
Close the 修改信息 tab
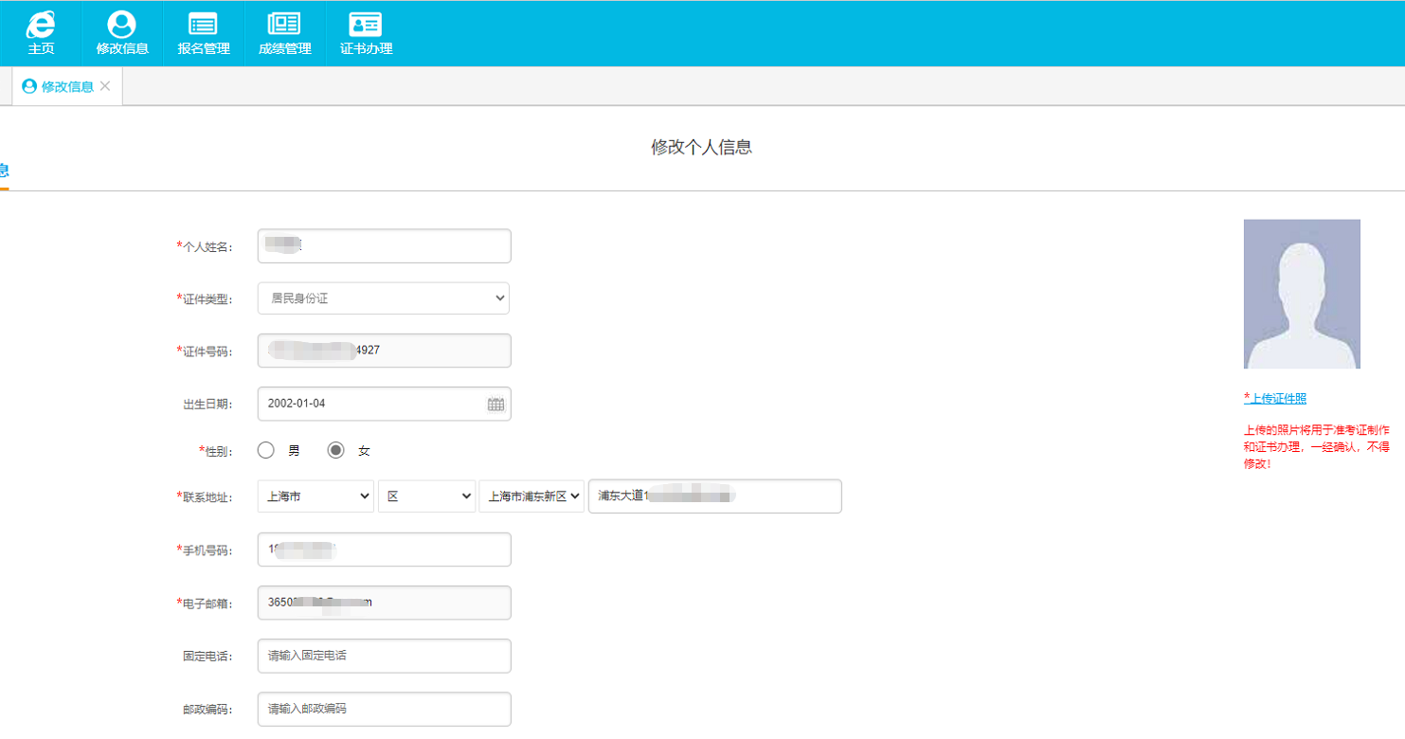(107, 85)
